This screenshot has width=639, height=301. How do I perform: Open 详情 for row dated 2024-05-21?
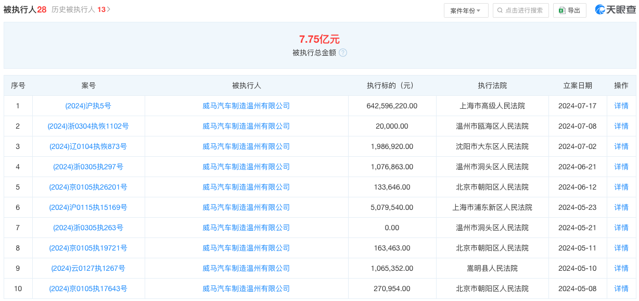click(621, 228)
